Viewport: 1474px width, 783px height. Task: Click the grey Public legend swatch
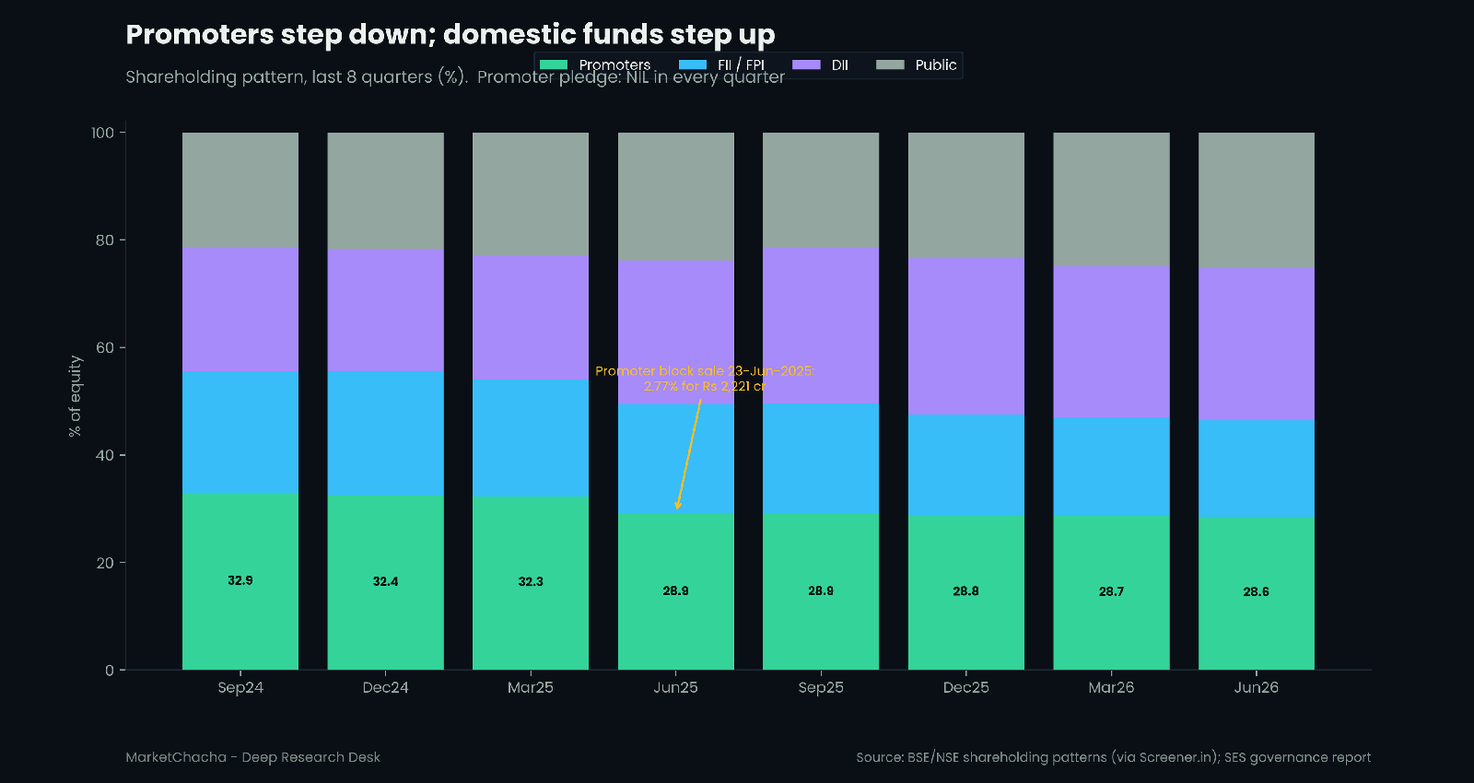(x=890, y=64)
